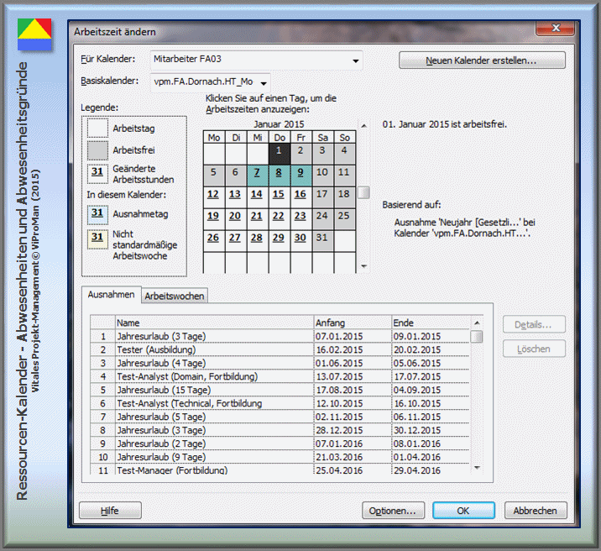Expand the Basiskalender dropdown list
Image resolution: width=601 pixels, height=551 pixels.
point(264,82)
